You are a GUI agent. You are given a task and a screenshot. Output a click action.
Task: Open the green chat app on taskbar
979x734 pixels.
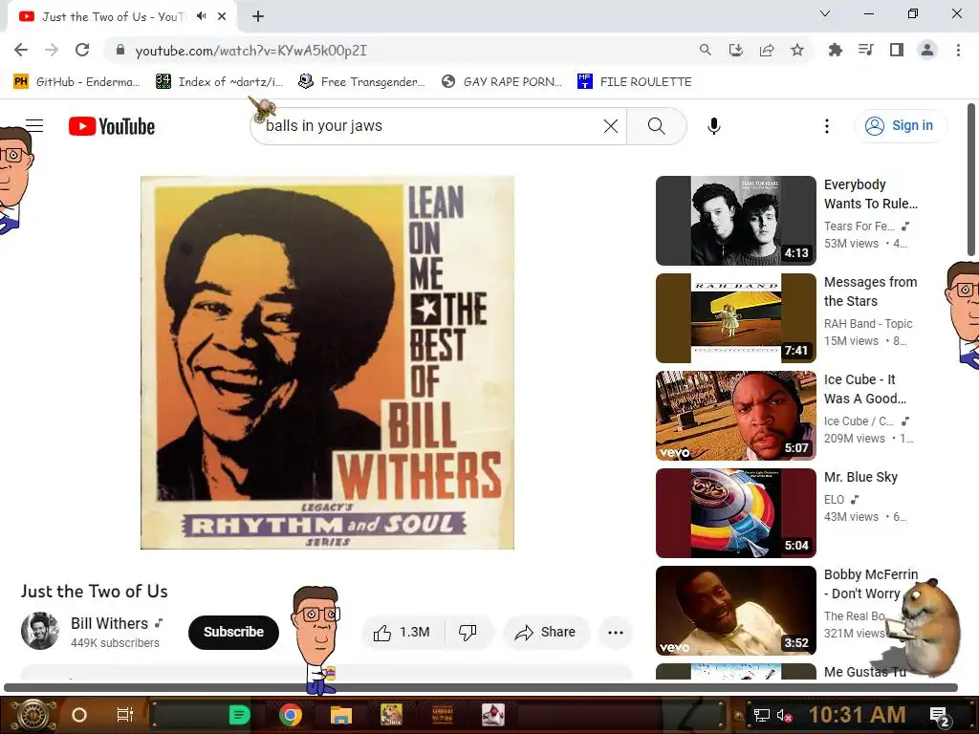(240, 715)
